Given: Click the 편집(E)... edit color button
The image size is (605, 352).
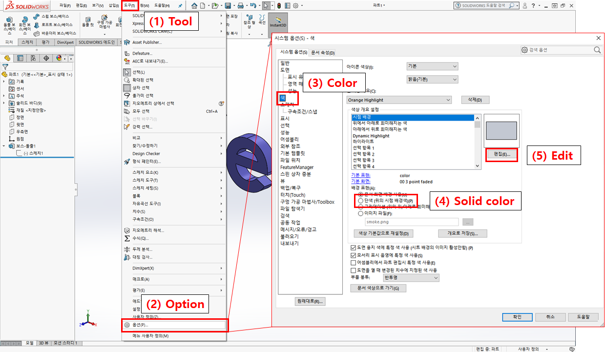Looking at the screenshot, I should coord(502,154).
